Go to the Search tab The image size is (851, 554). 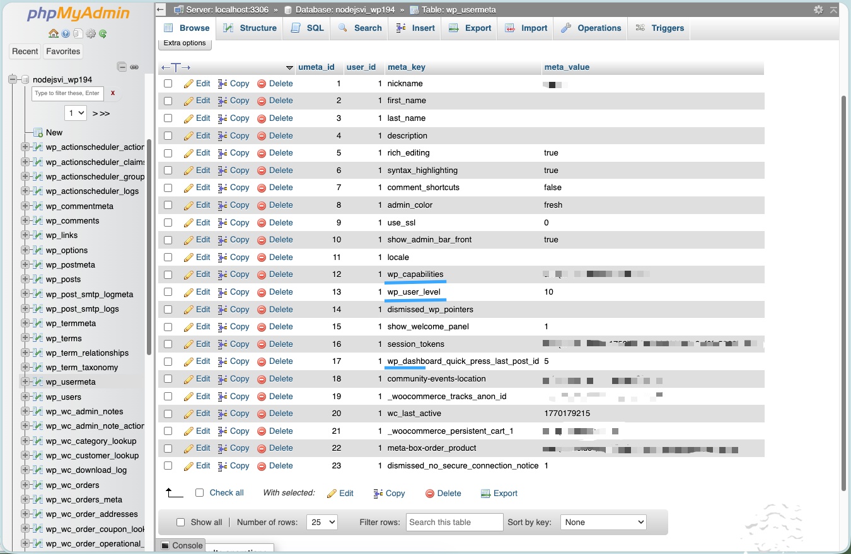pos(360,28)
